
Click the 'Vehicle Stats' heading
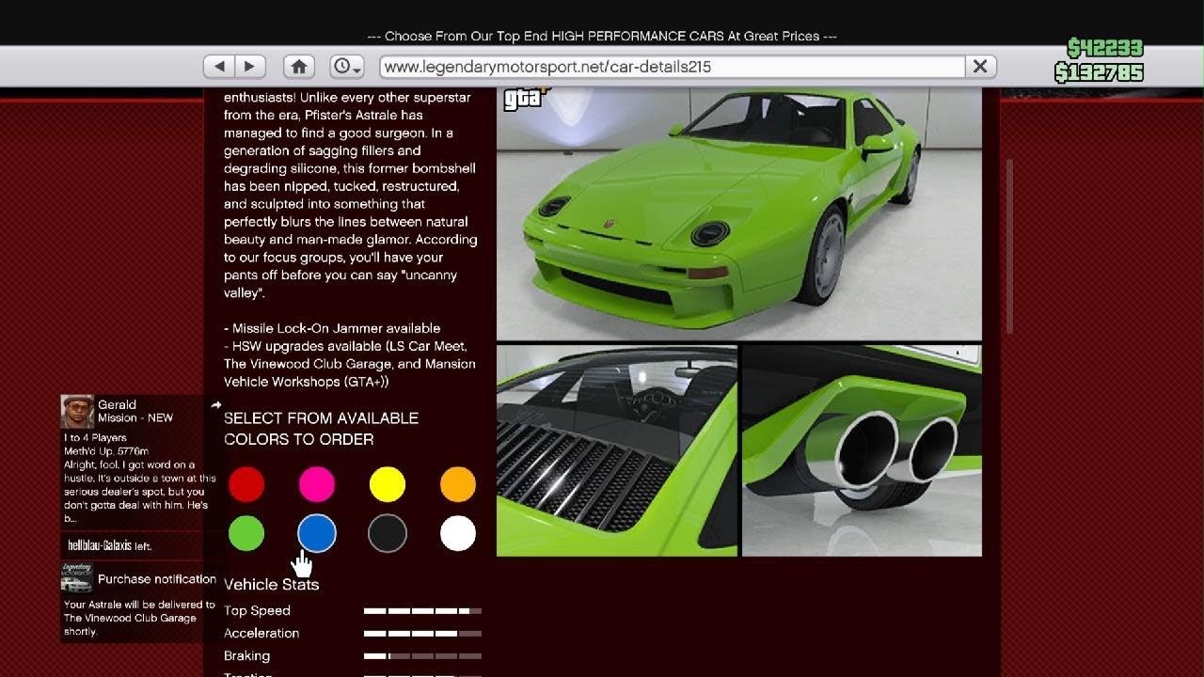271,585
